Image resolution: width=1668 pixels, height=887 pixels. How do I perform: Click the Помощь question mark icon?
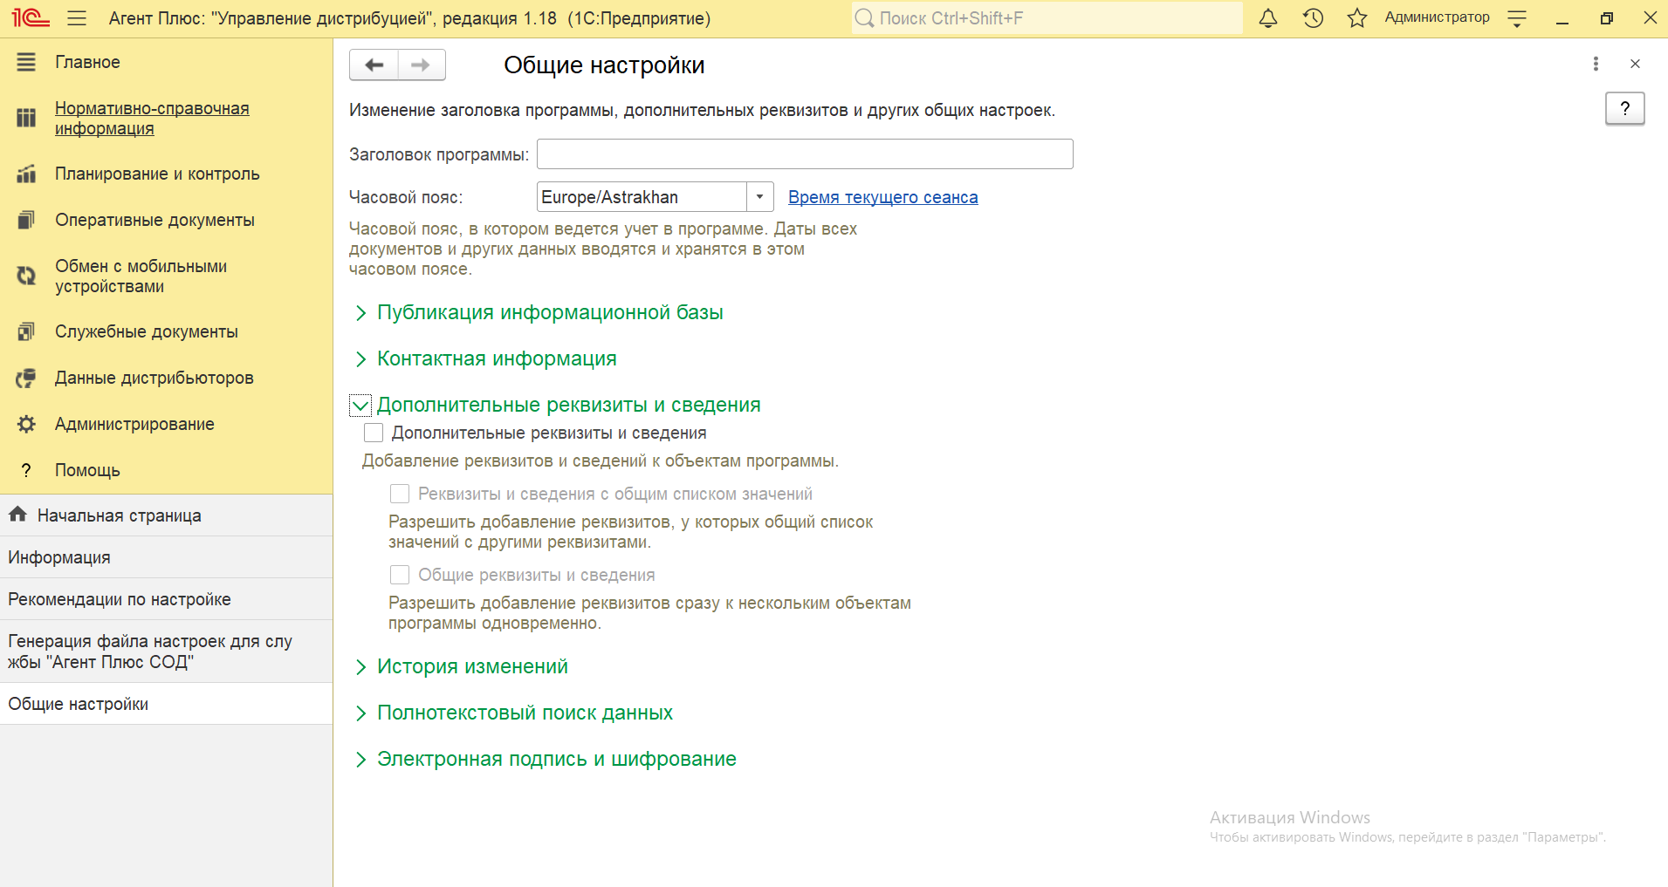pyautogui.click(x=26, y=470)
